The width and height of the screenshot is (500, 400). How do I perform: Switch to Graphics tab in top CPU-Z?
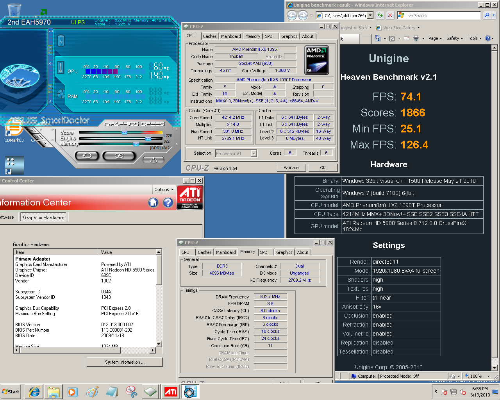coord(289,36)
